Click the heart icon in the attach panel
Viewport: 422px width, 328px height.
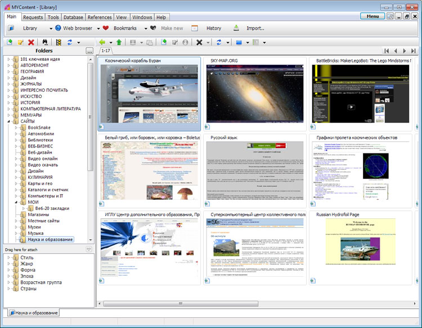point(88,249)
